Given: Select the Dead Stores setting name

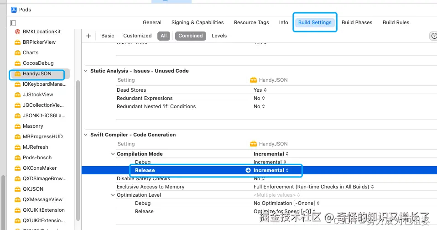Looking at the screenshot, I should pos(131,90).
